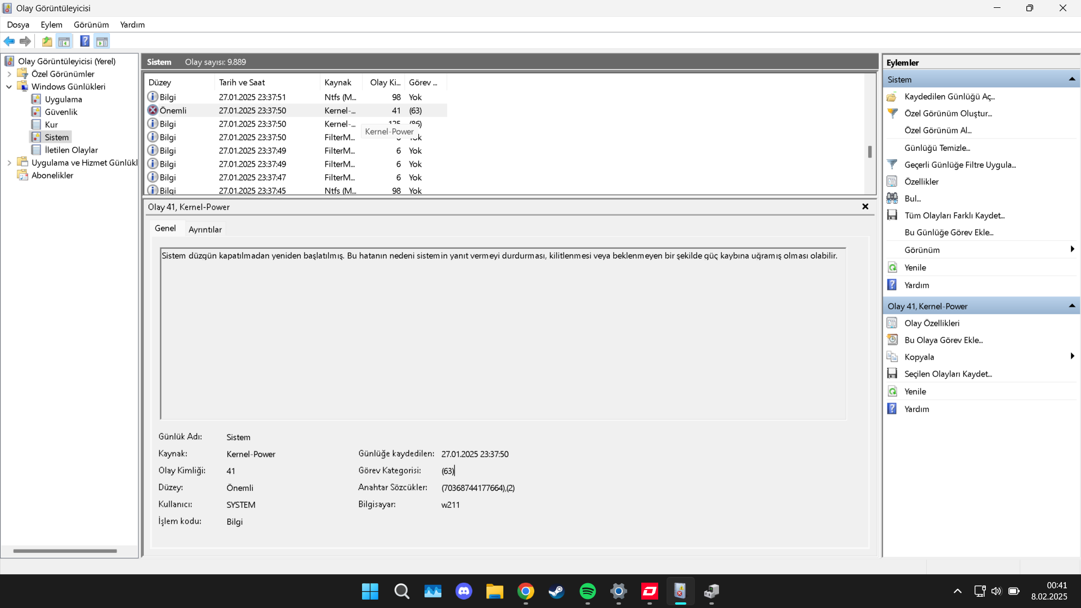Click the blue Help toolbar icon
1081x608 pixels.
(84, 41)
